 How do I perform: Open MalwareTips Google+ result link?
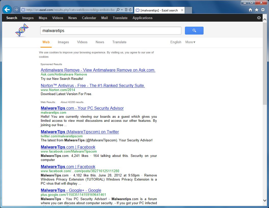[x=71, y=190]
